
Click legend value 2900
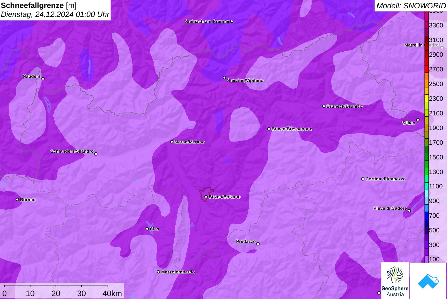tap(436, 55)
